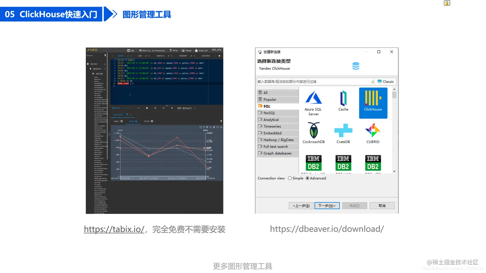Choose the CrateDB driver icon
Viewport: 486px width, 273px height.
coord(343,133)
